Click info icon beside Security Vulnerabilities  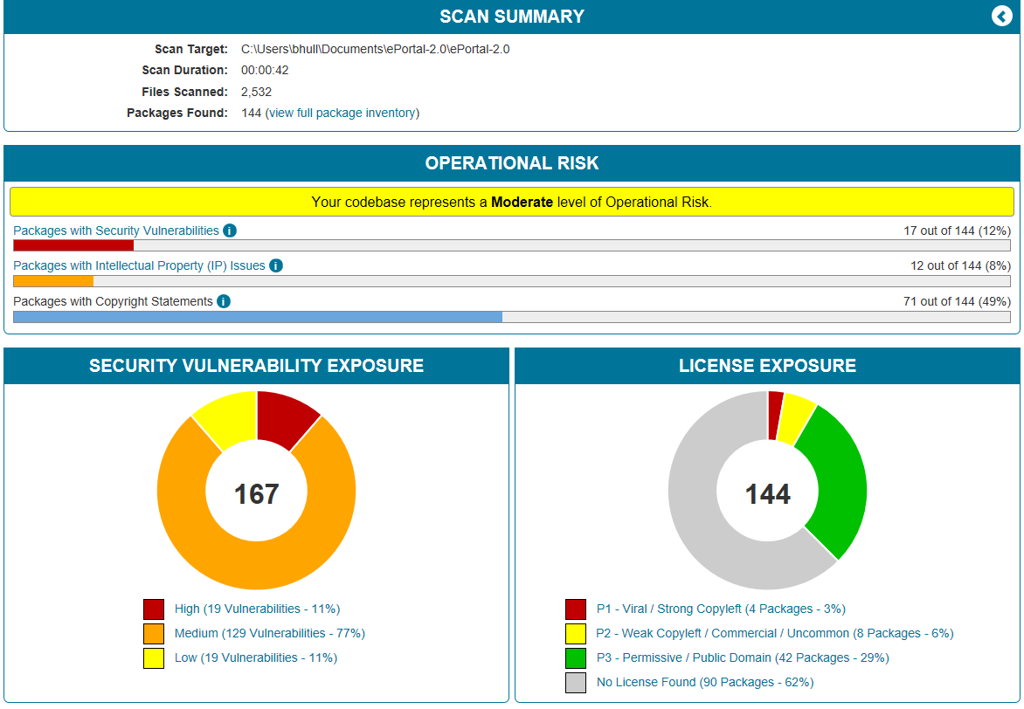pyautogui.click(x=230, y=231)
